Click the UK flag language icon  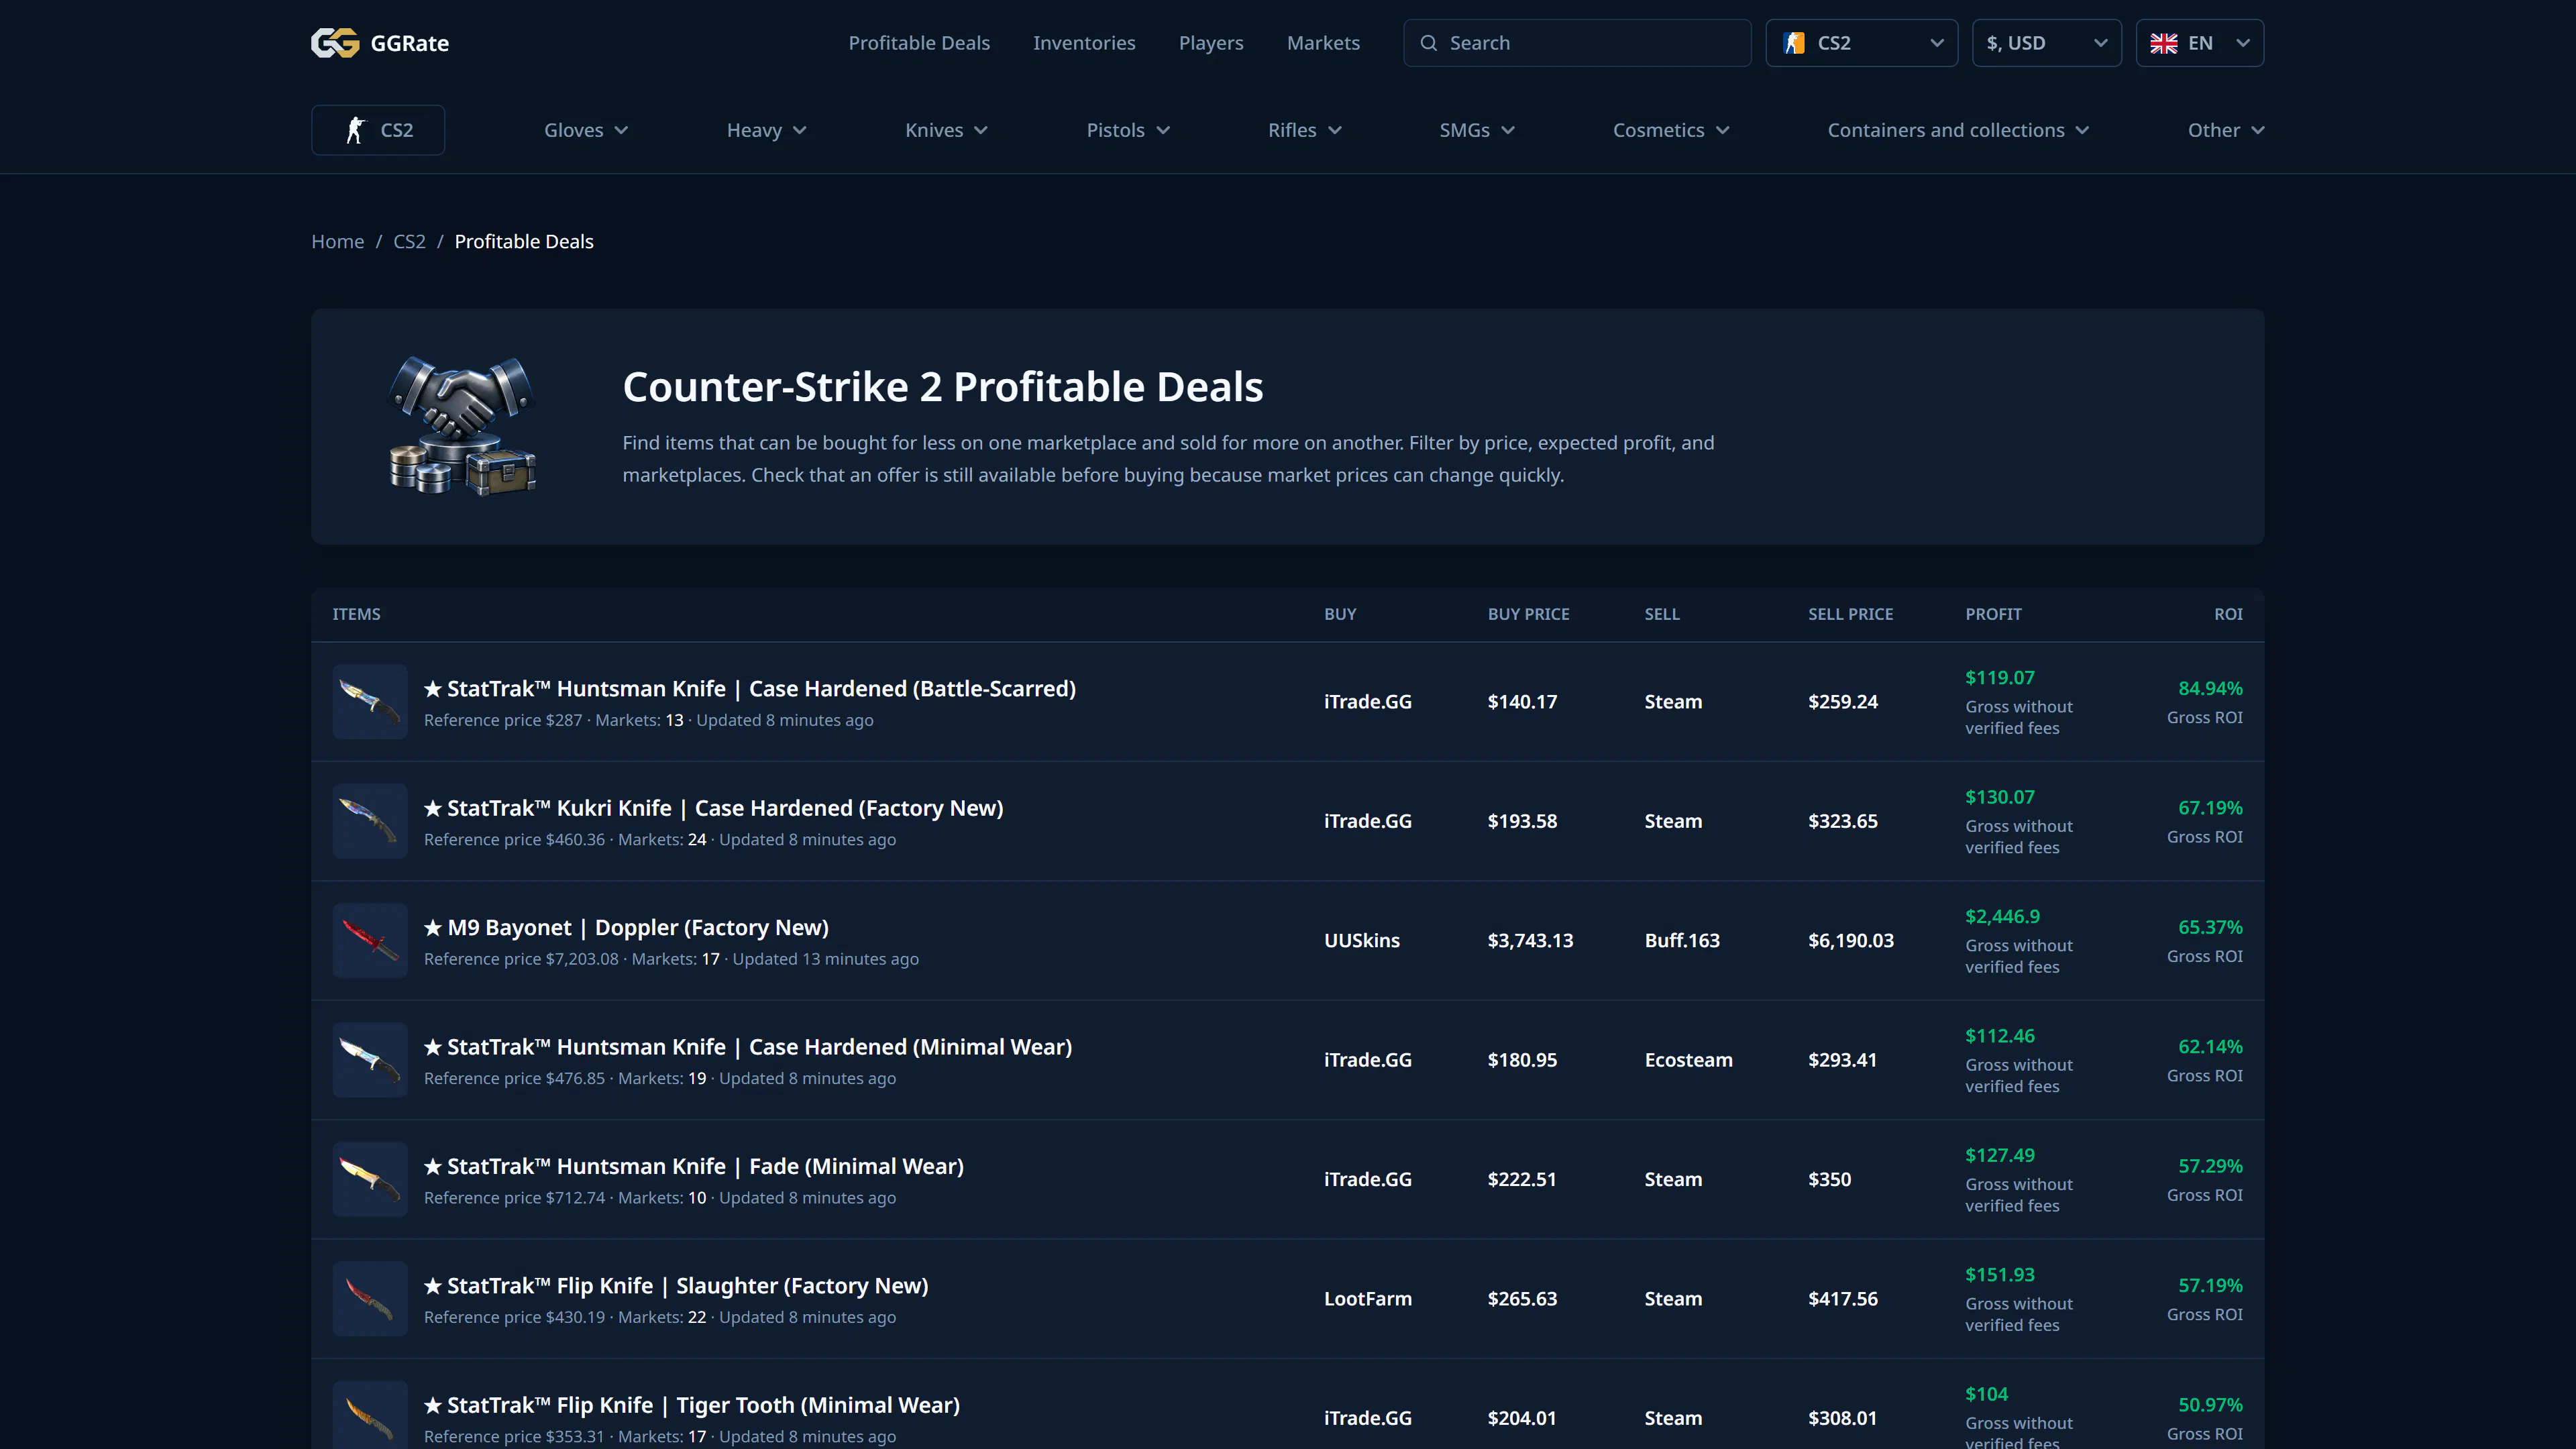click(x=2163, y=43)
